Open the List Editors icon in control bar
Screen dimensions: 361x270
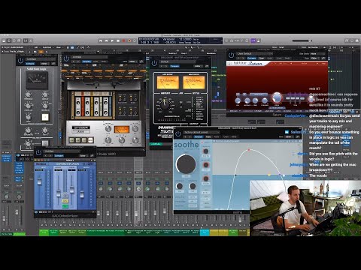347,40
